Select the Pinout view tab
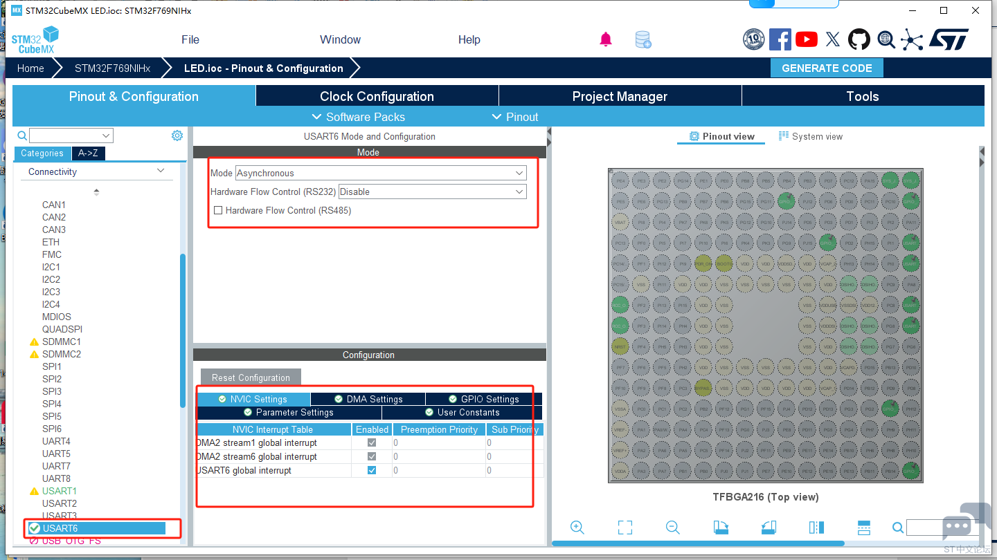 coord(721,136)
